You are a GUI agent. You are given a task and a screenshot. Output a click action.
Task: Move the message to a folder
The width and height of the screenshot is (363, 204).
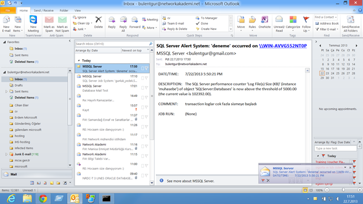241,24
